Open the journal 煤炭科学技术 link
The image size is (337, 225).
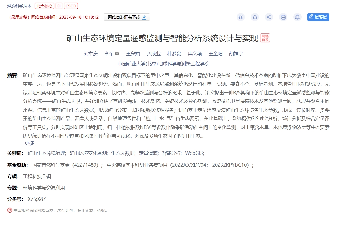pyautogui.click(x=19, y=6)
